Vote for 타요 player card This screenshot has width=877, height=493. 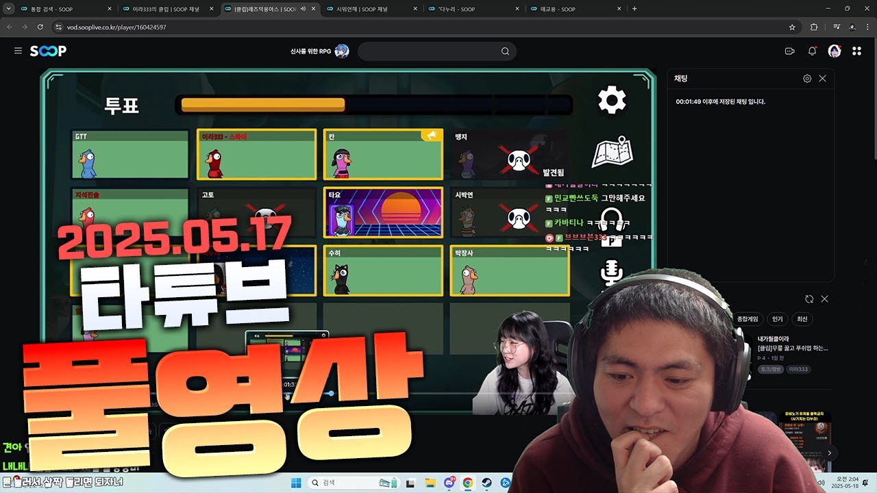(x=383, y=213)
